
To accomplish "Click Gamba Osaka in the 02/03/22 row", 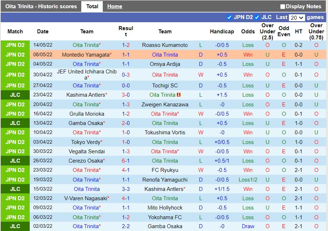I will point(165,226).
